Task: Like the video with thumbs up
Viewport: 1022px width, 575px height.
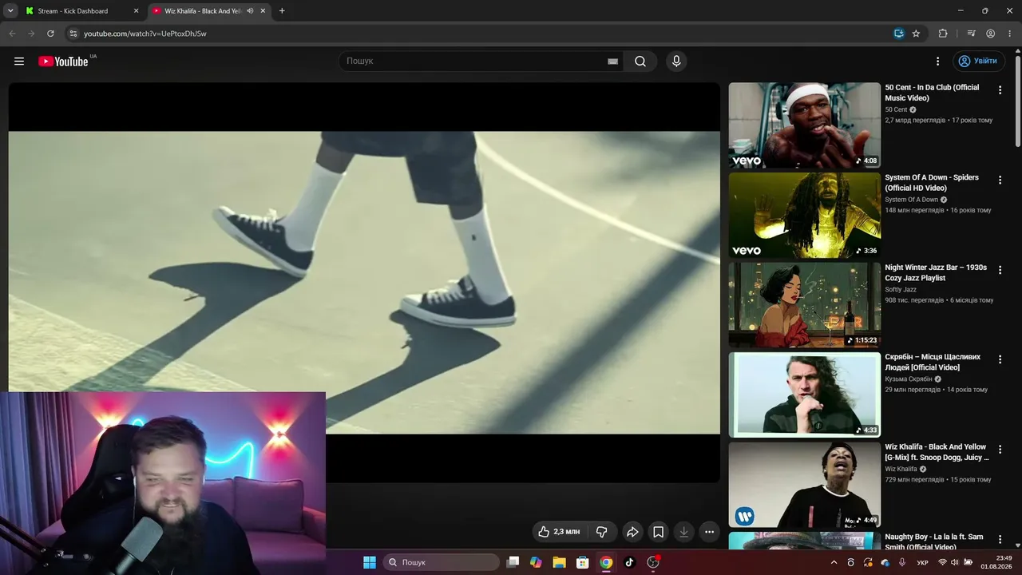Action: 561,532
